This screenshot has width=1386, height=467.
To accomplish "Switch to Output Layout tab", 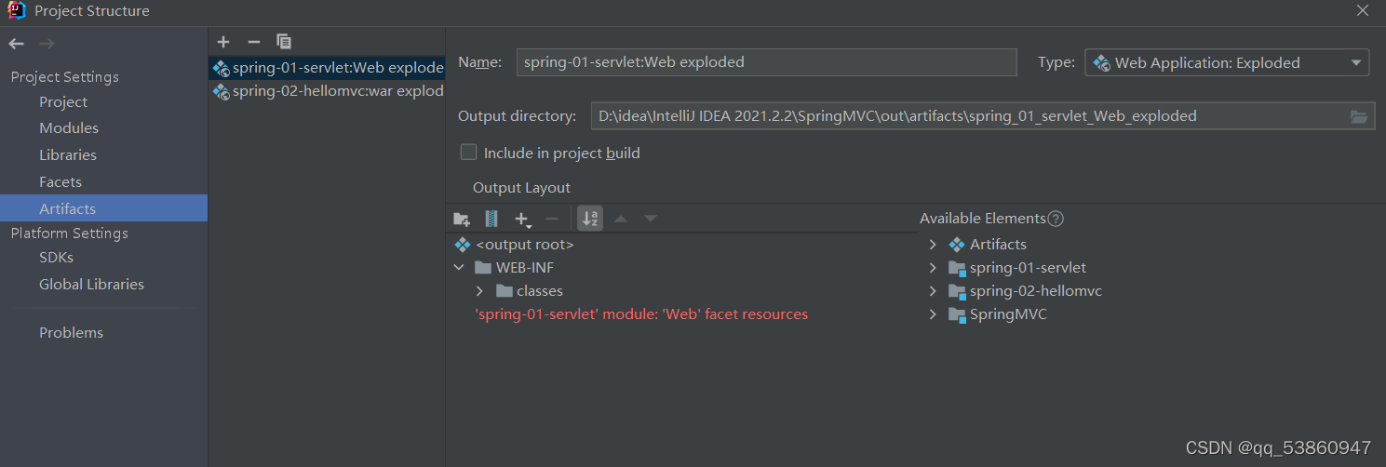I will click(521, 188).
